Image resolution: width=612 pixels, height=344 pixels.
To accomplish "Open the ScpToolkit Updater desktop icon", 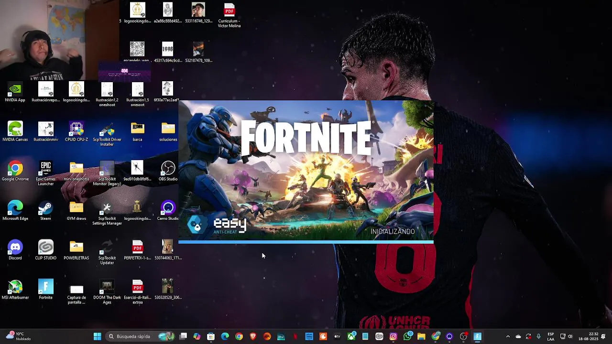I will pos(107,252).
